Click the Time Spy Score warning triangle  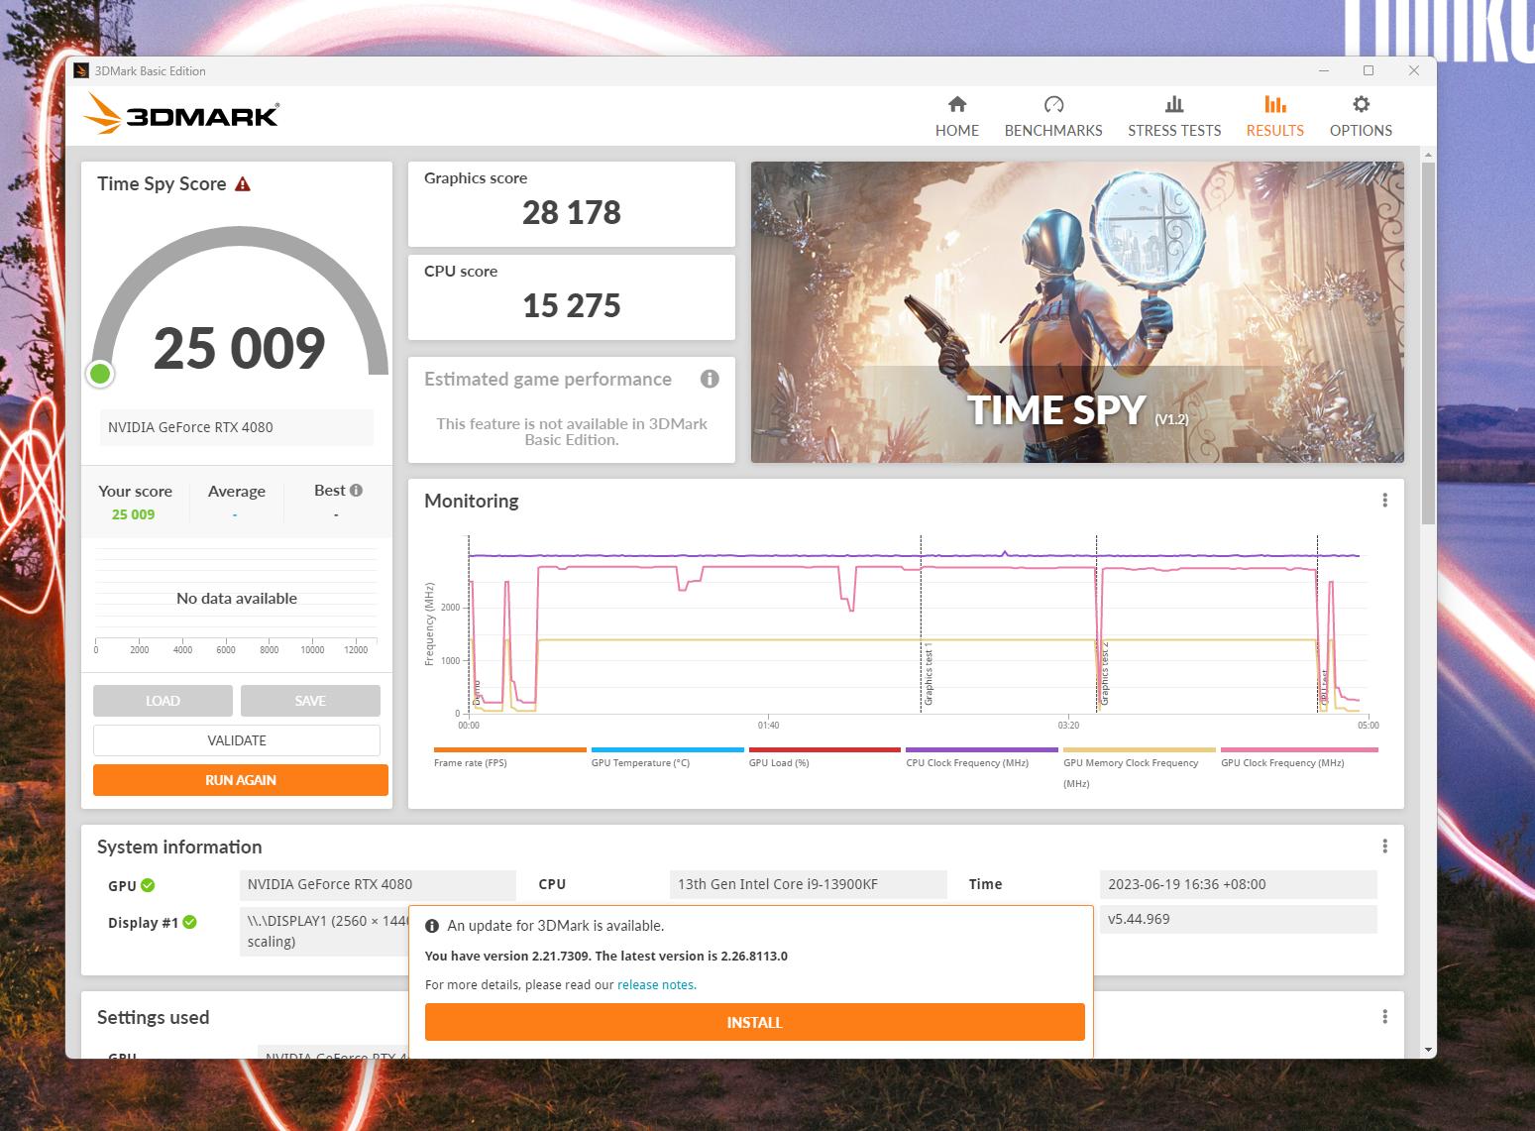click(243, 184)
